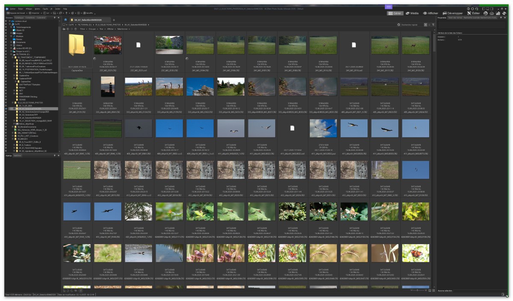Open Développer mode
This screenshot has width=513, height=301.
[x=452, y=13]
